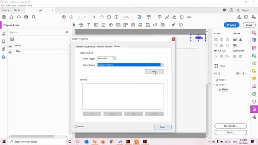258x145 pixels.
Task: Switch to the Position tab
Action: point(100,47)
